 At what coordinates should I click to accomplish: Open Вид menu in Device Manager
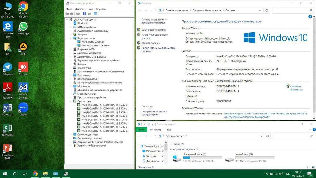(x=91, y=9)
